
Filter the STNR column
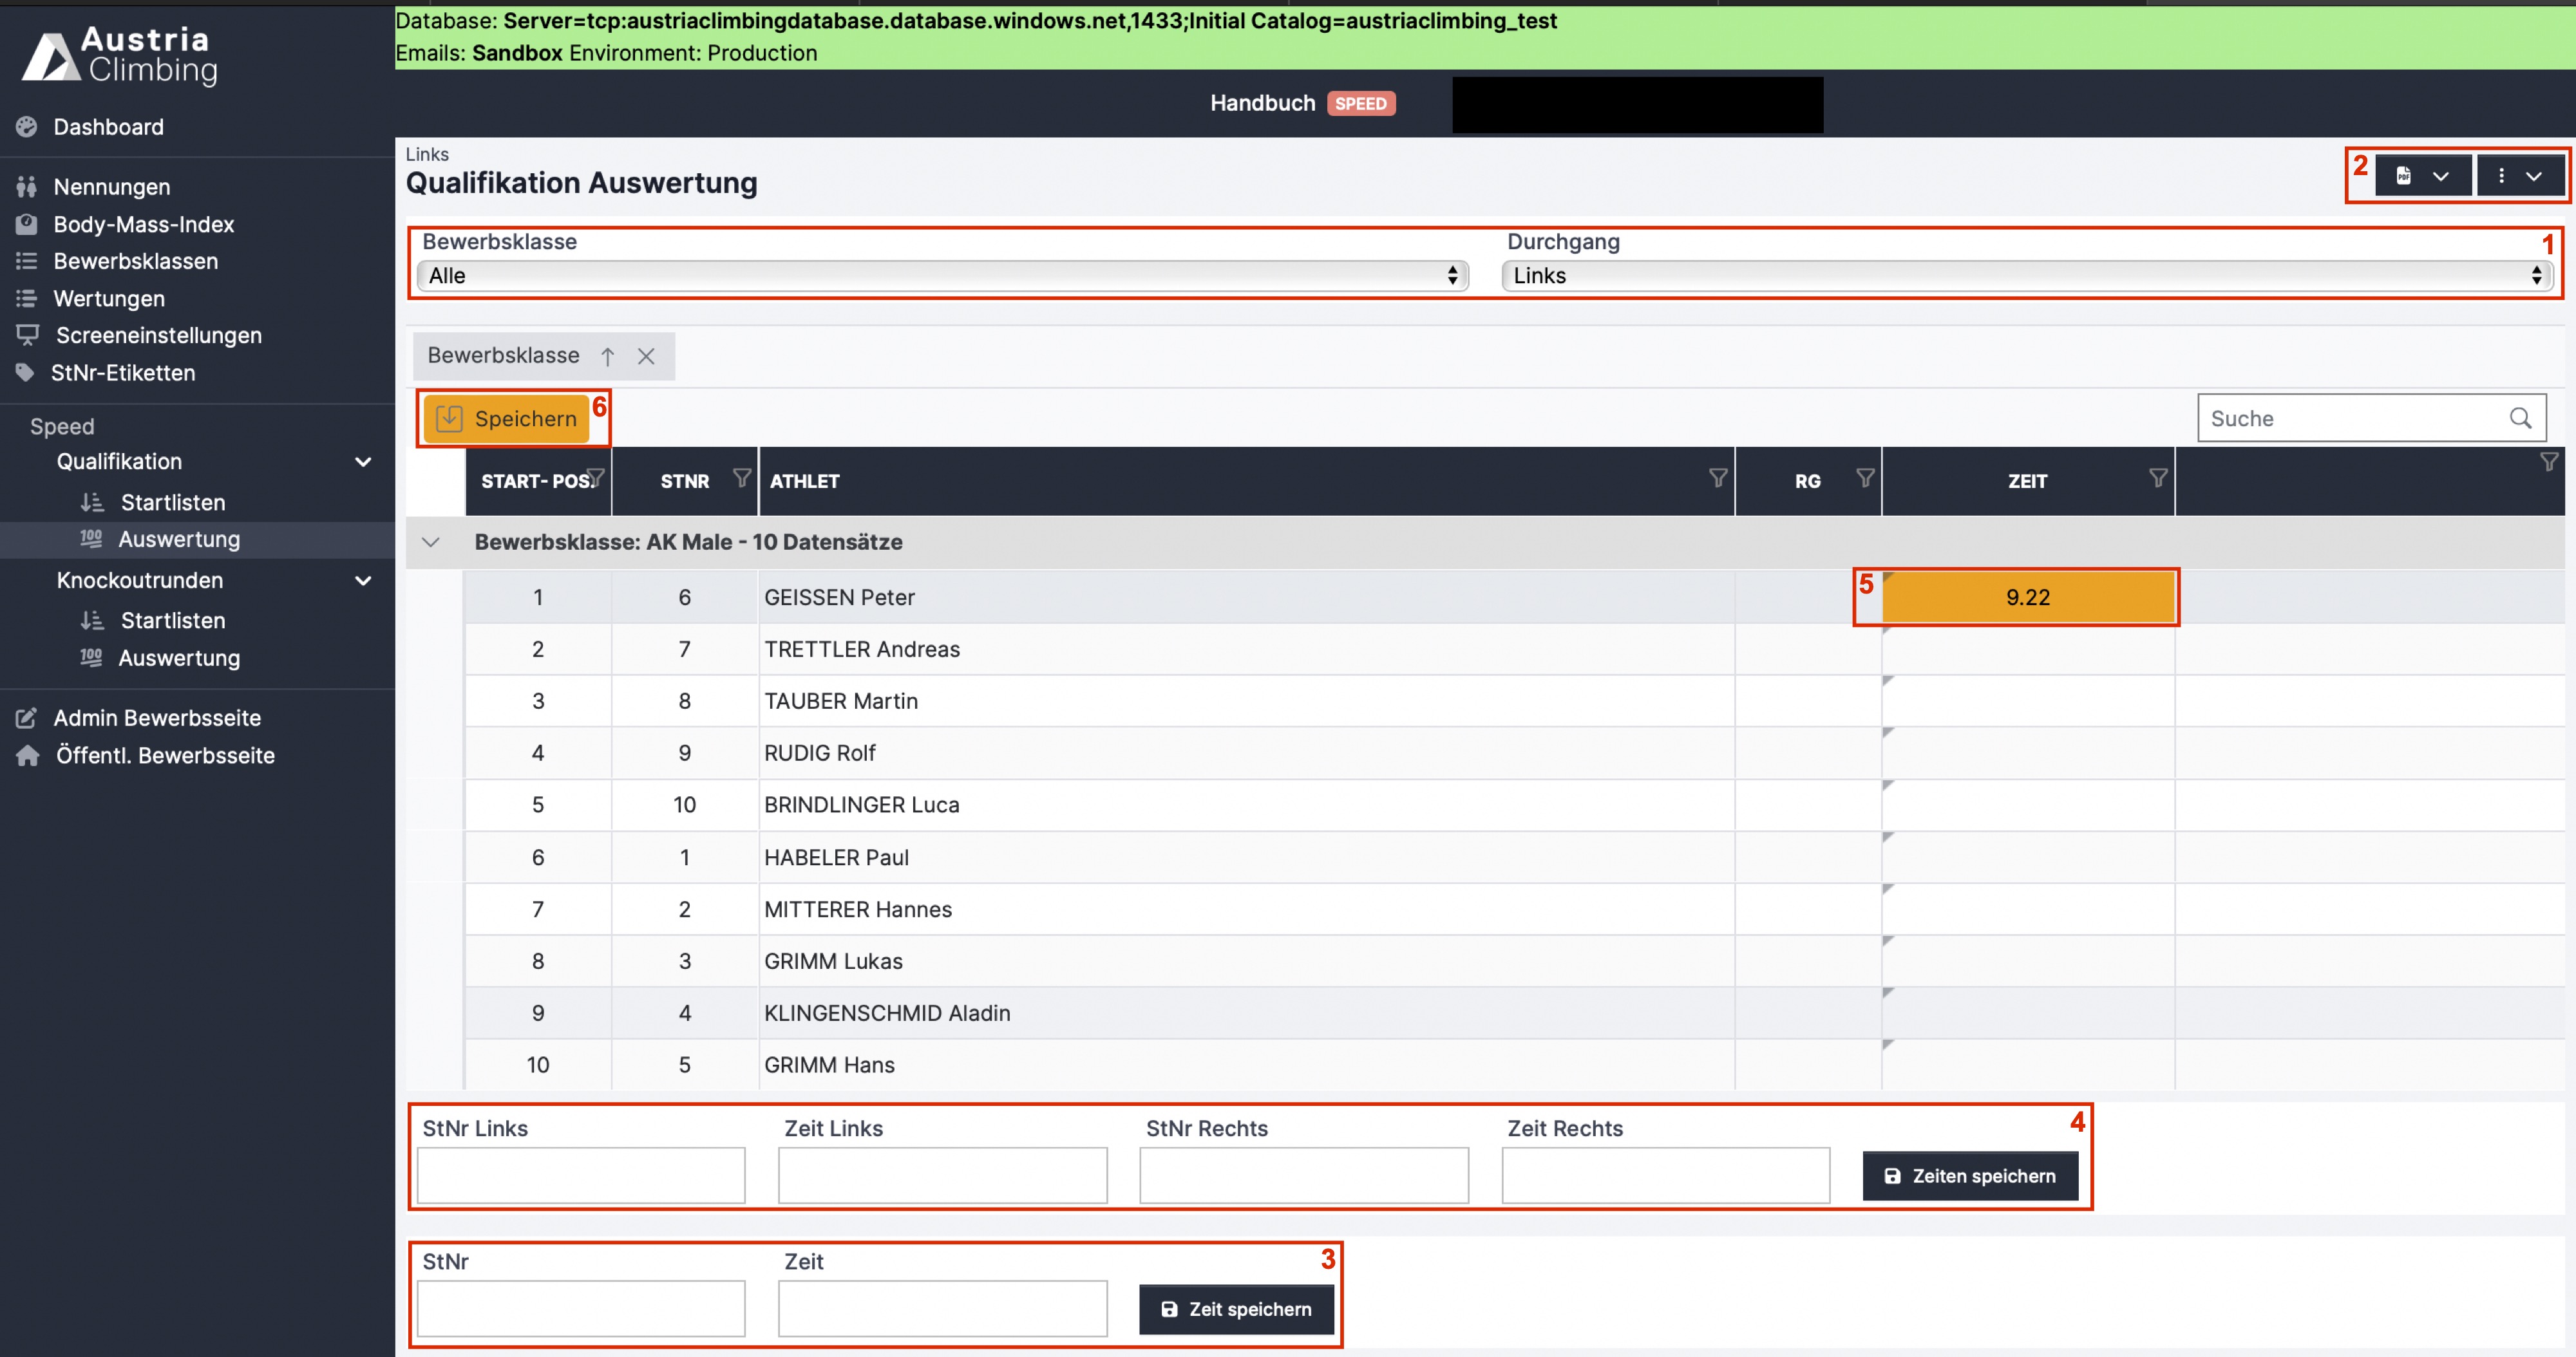(741, 478)
